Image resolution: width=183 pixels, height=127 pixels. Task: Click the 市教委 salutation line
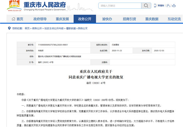(21, 94)
